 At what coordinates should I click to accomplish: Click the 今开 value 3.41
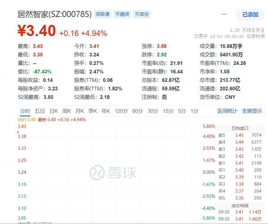tap(94, 46)
